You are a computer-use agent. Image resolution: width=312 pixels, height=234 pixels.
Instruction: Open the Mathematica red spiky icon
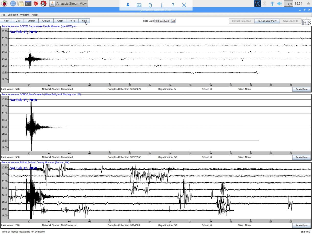(36, 4)
